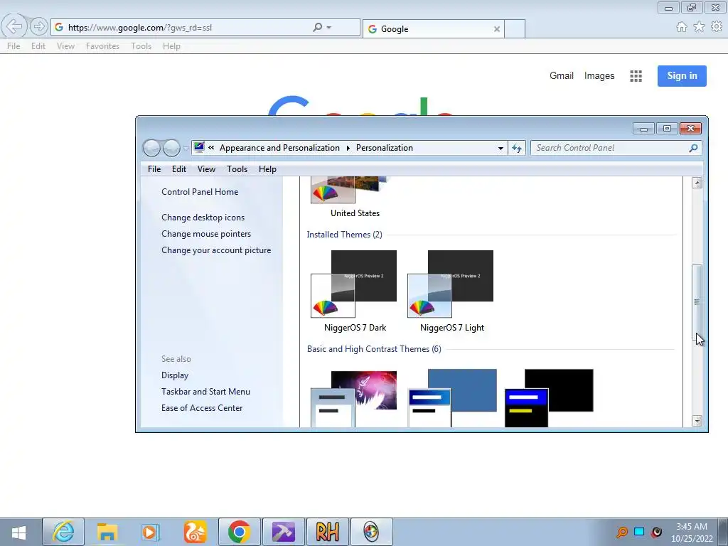Click Basic and High Contrast Themes (6) heading

pos(374,348)
